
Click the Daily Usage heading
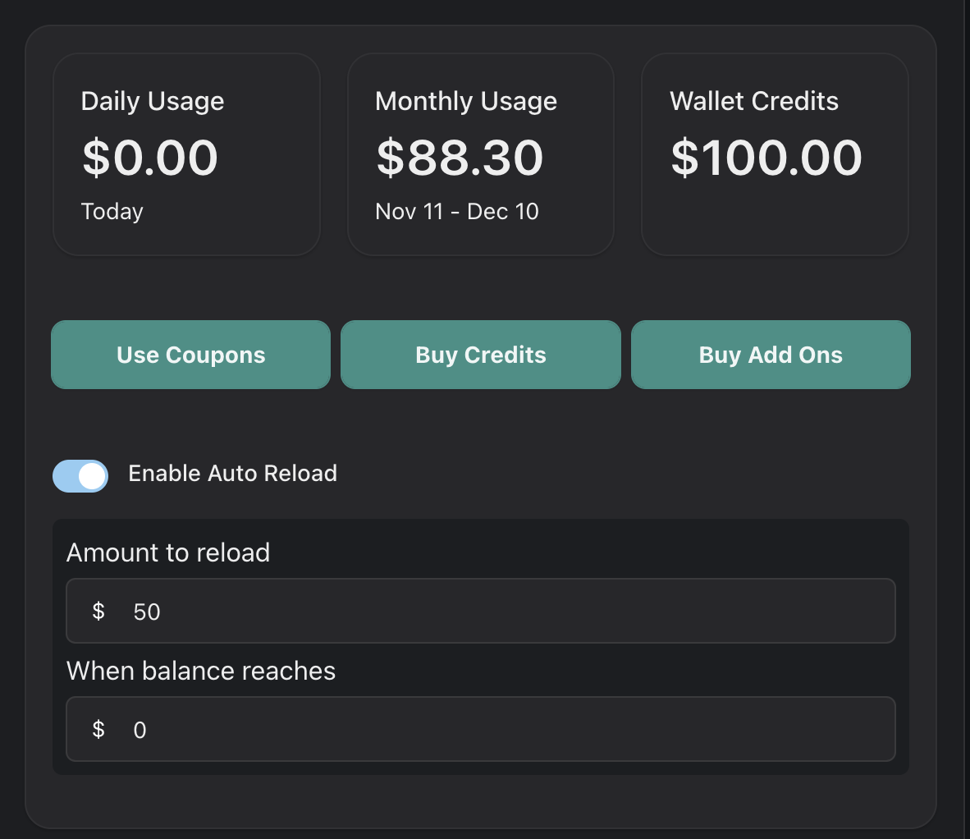point(153,101)
